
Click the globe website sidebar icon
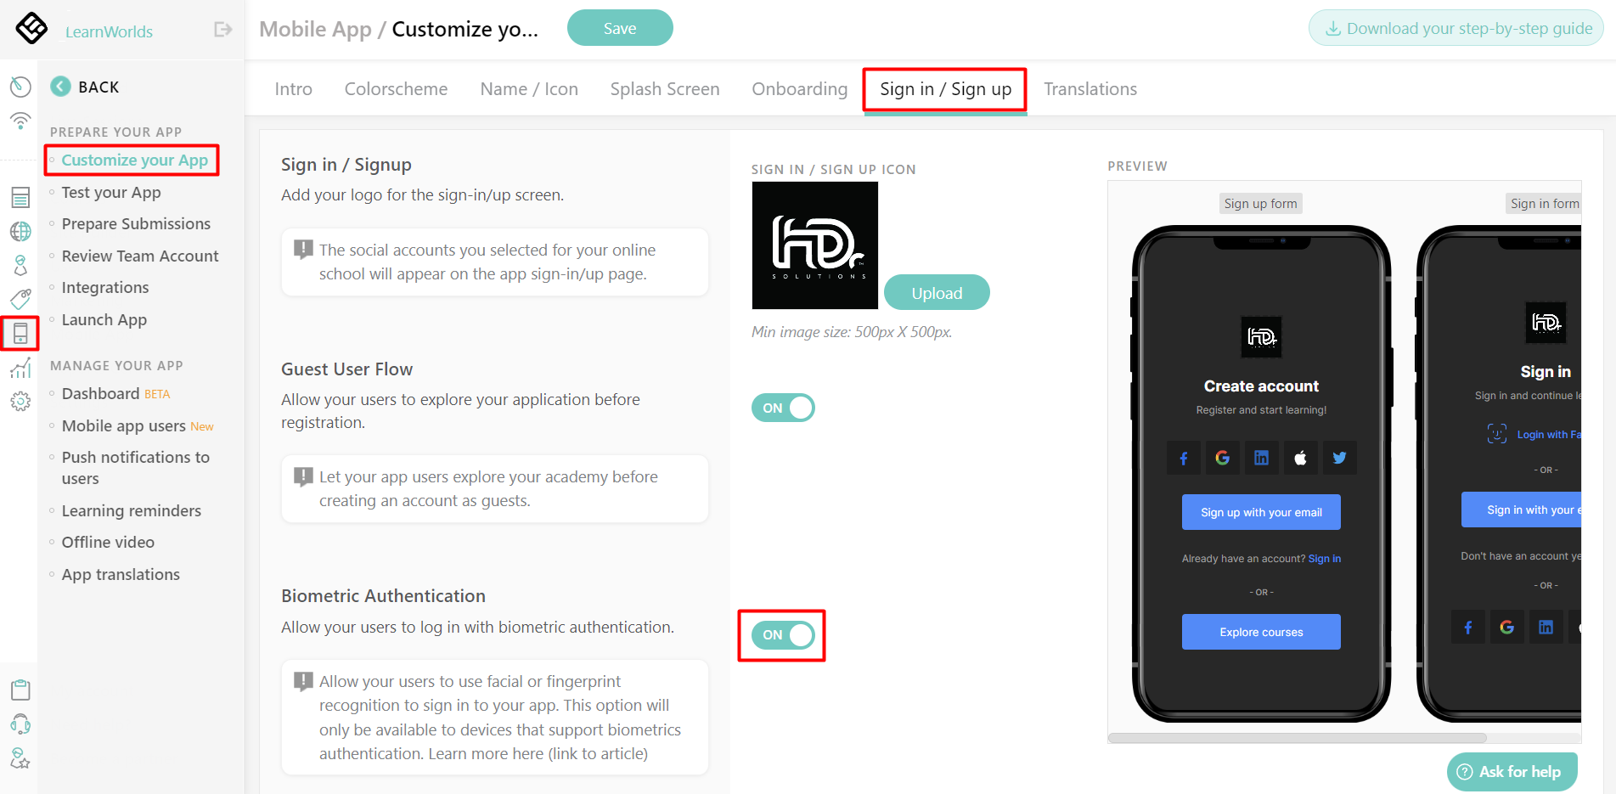(20, 231)
